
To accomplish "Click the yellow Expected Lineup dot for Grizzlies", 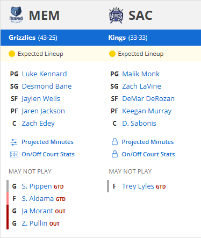I will 12,54.
